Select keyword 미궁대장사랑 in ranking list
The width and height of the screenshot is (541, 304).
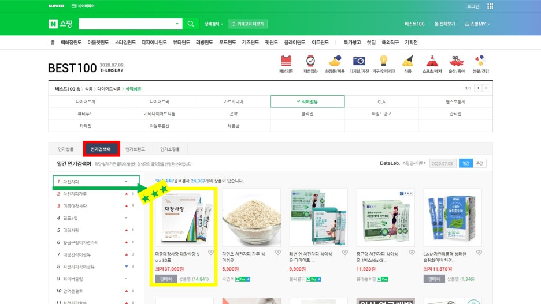point(75,206)
